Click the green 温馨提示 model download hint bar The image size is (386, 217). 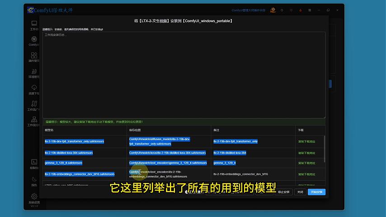(x=184, y=122)
